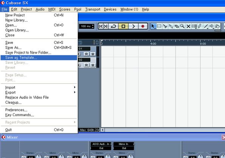The width and height of the screenshot is (225, 158).
Task: Click the track list header icon beside ruler
Action: (97, 42)
